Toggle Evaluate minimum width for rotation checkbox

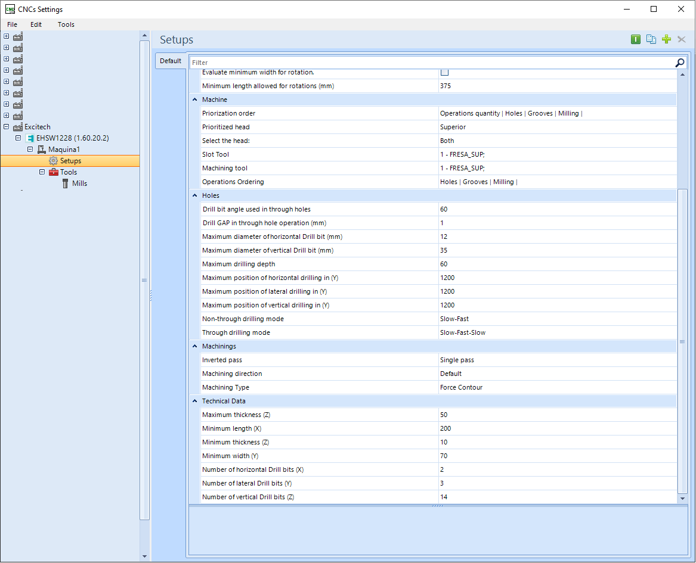click(x=444, y=72)
